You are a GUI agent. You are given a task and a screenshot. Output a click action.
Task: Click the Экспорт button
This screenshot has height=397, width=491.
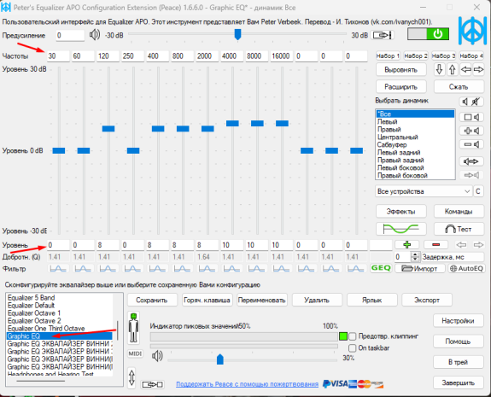427,300
